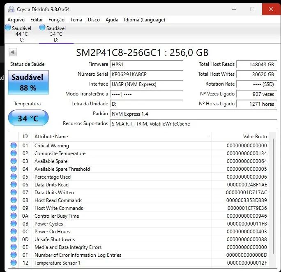The height and width of the screenshot is (272, 281).
Task: Click the Modo Transferência field
Action: pos(146,94)
